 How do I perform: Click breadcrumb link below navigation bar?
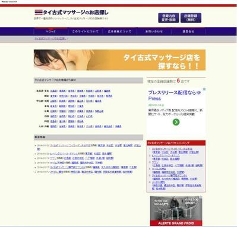click(50, 39)
